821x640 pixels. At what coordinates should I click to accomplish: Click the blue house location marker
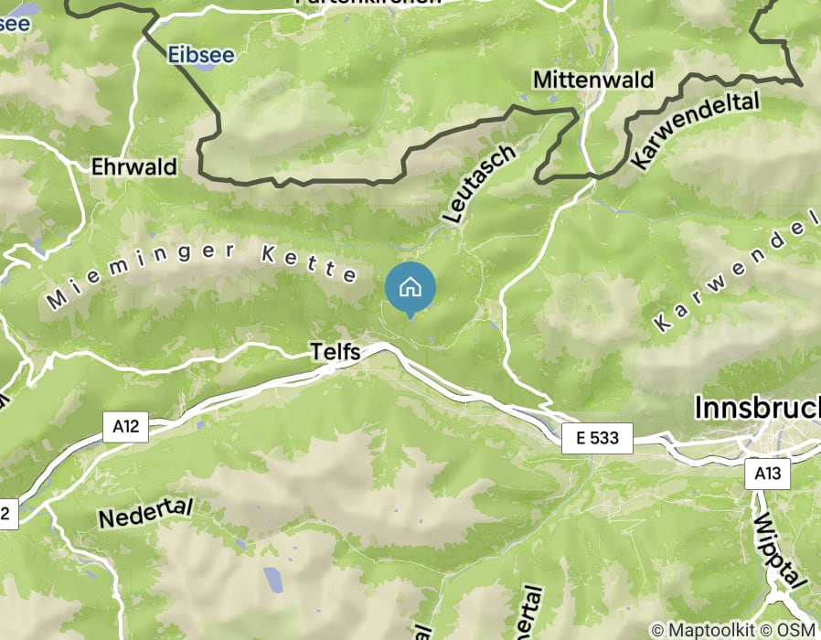(x=410, y=290)
